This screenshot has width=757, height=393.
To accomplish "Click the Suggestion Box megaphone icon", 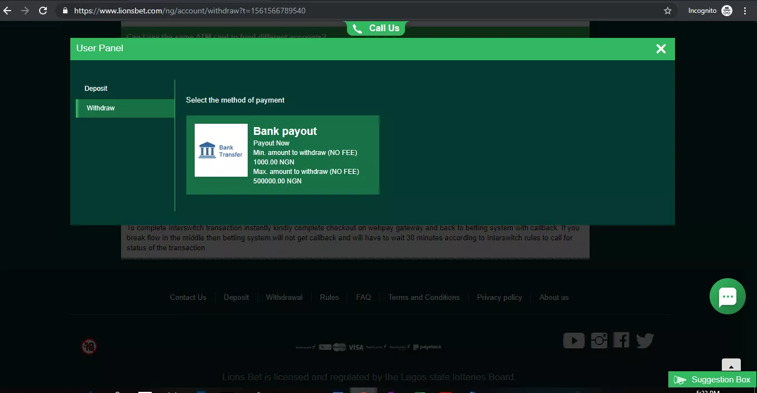I will pyautogui.click(x=680, y=379).
